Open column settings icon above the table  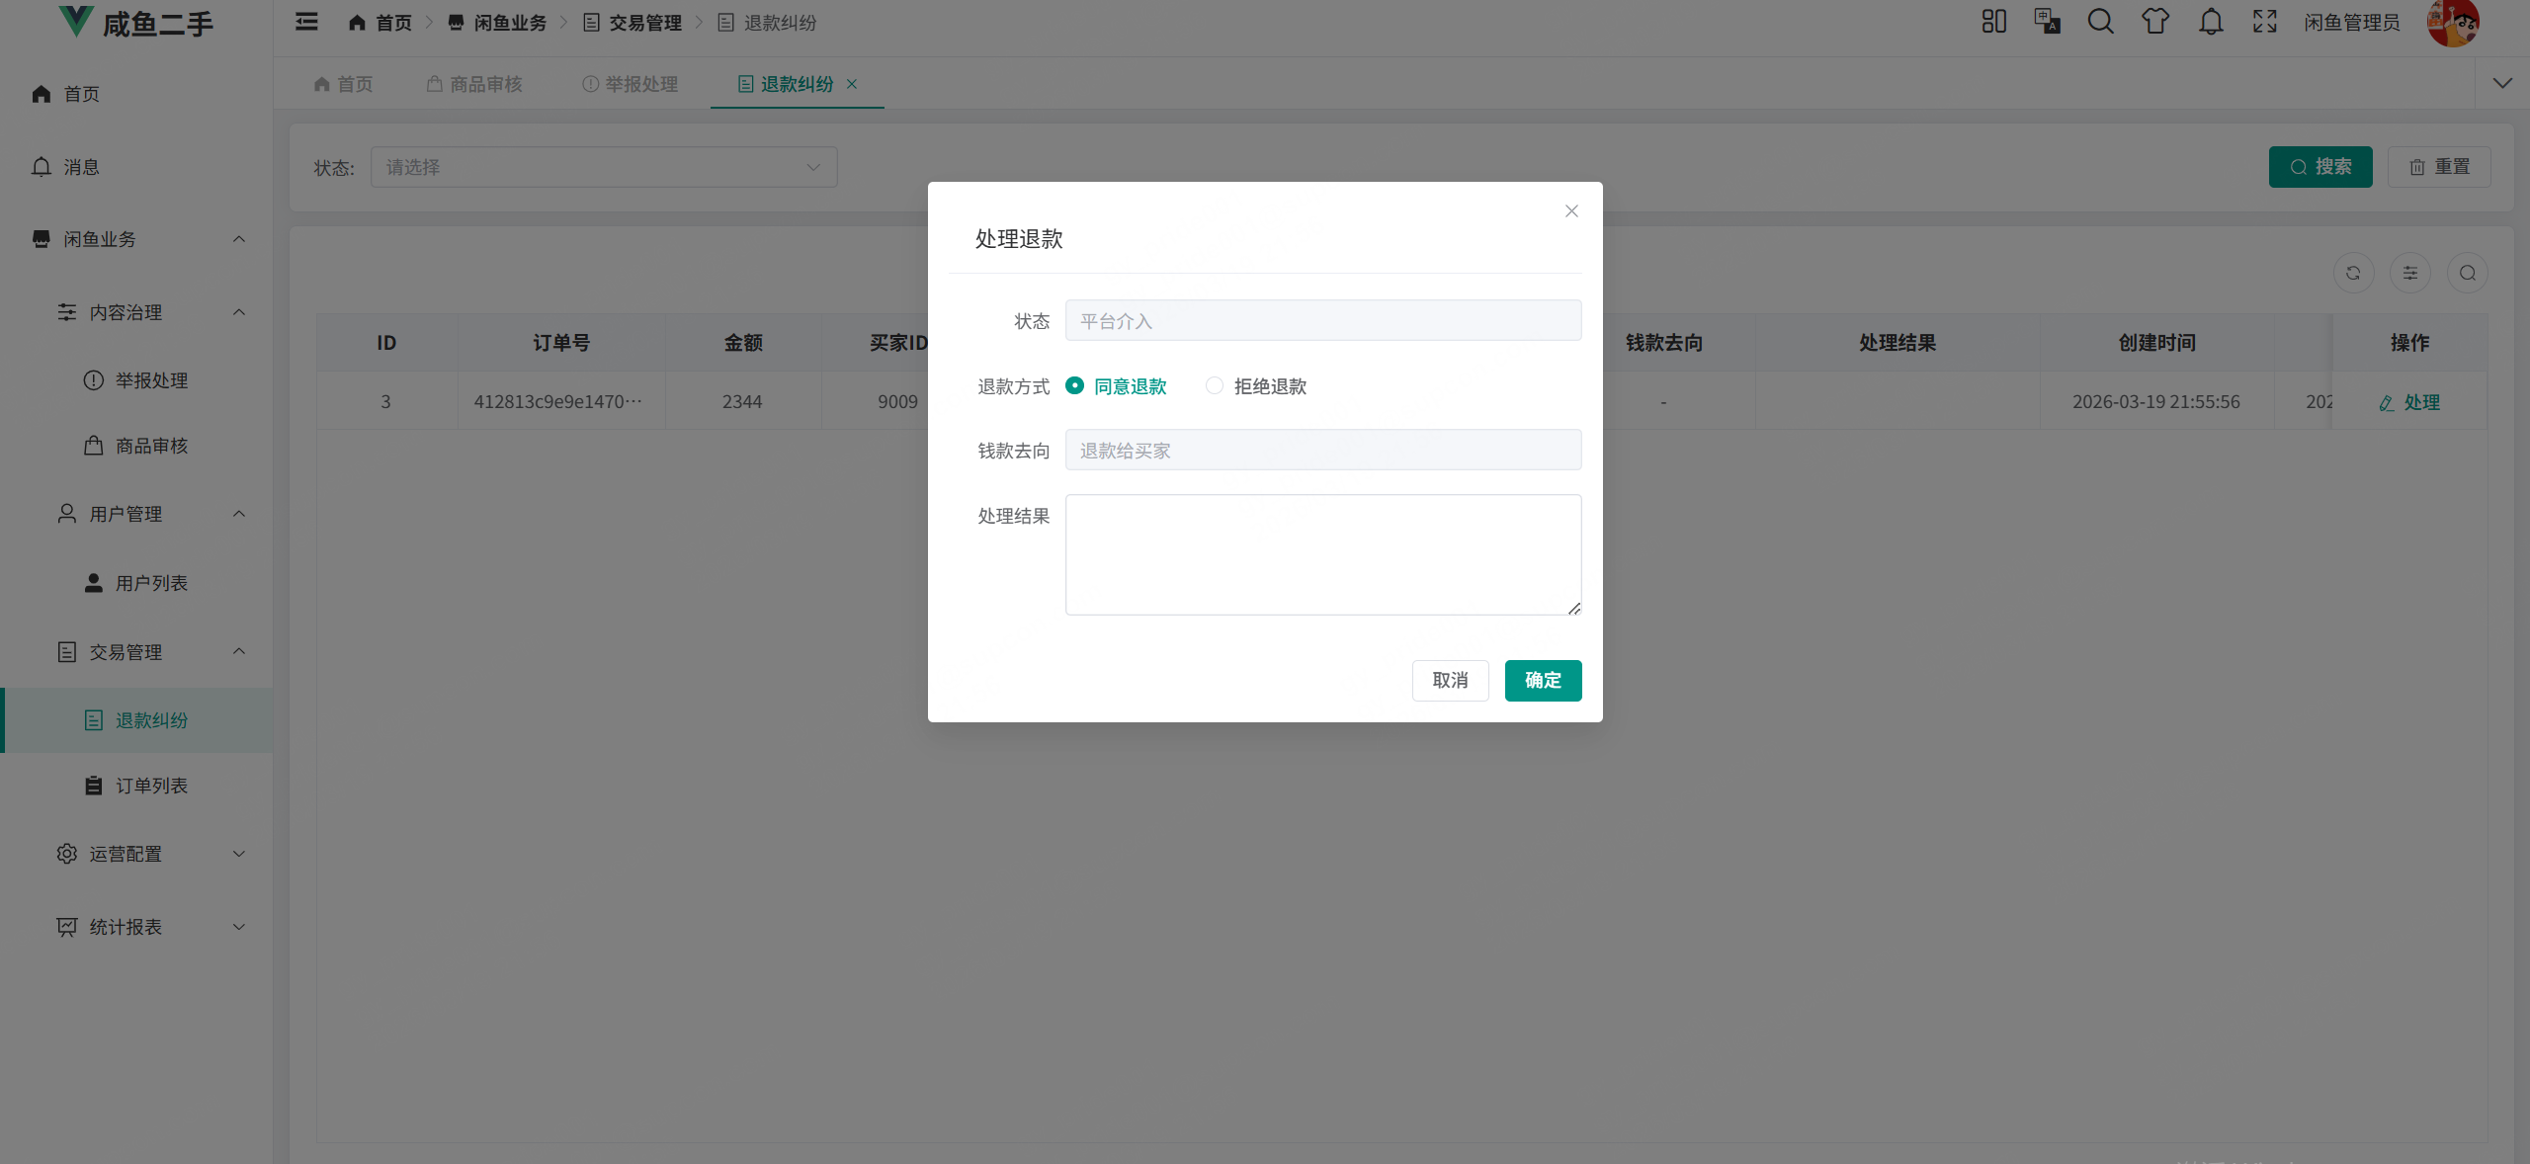click(x=2411, y=273)
